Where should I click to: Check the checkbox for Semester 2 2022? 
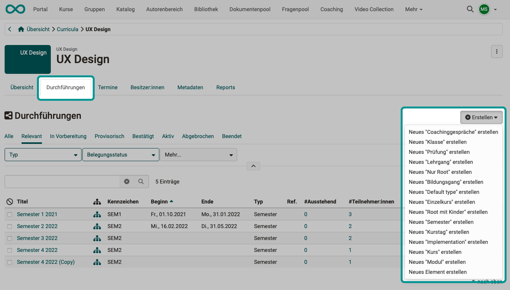coord(9,226)
